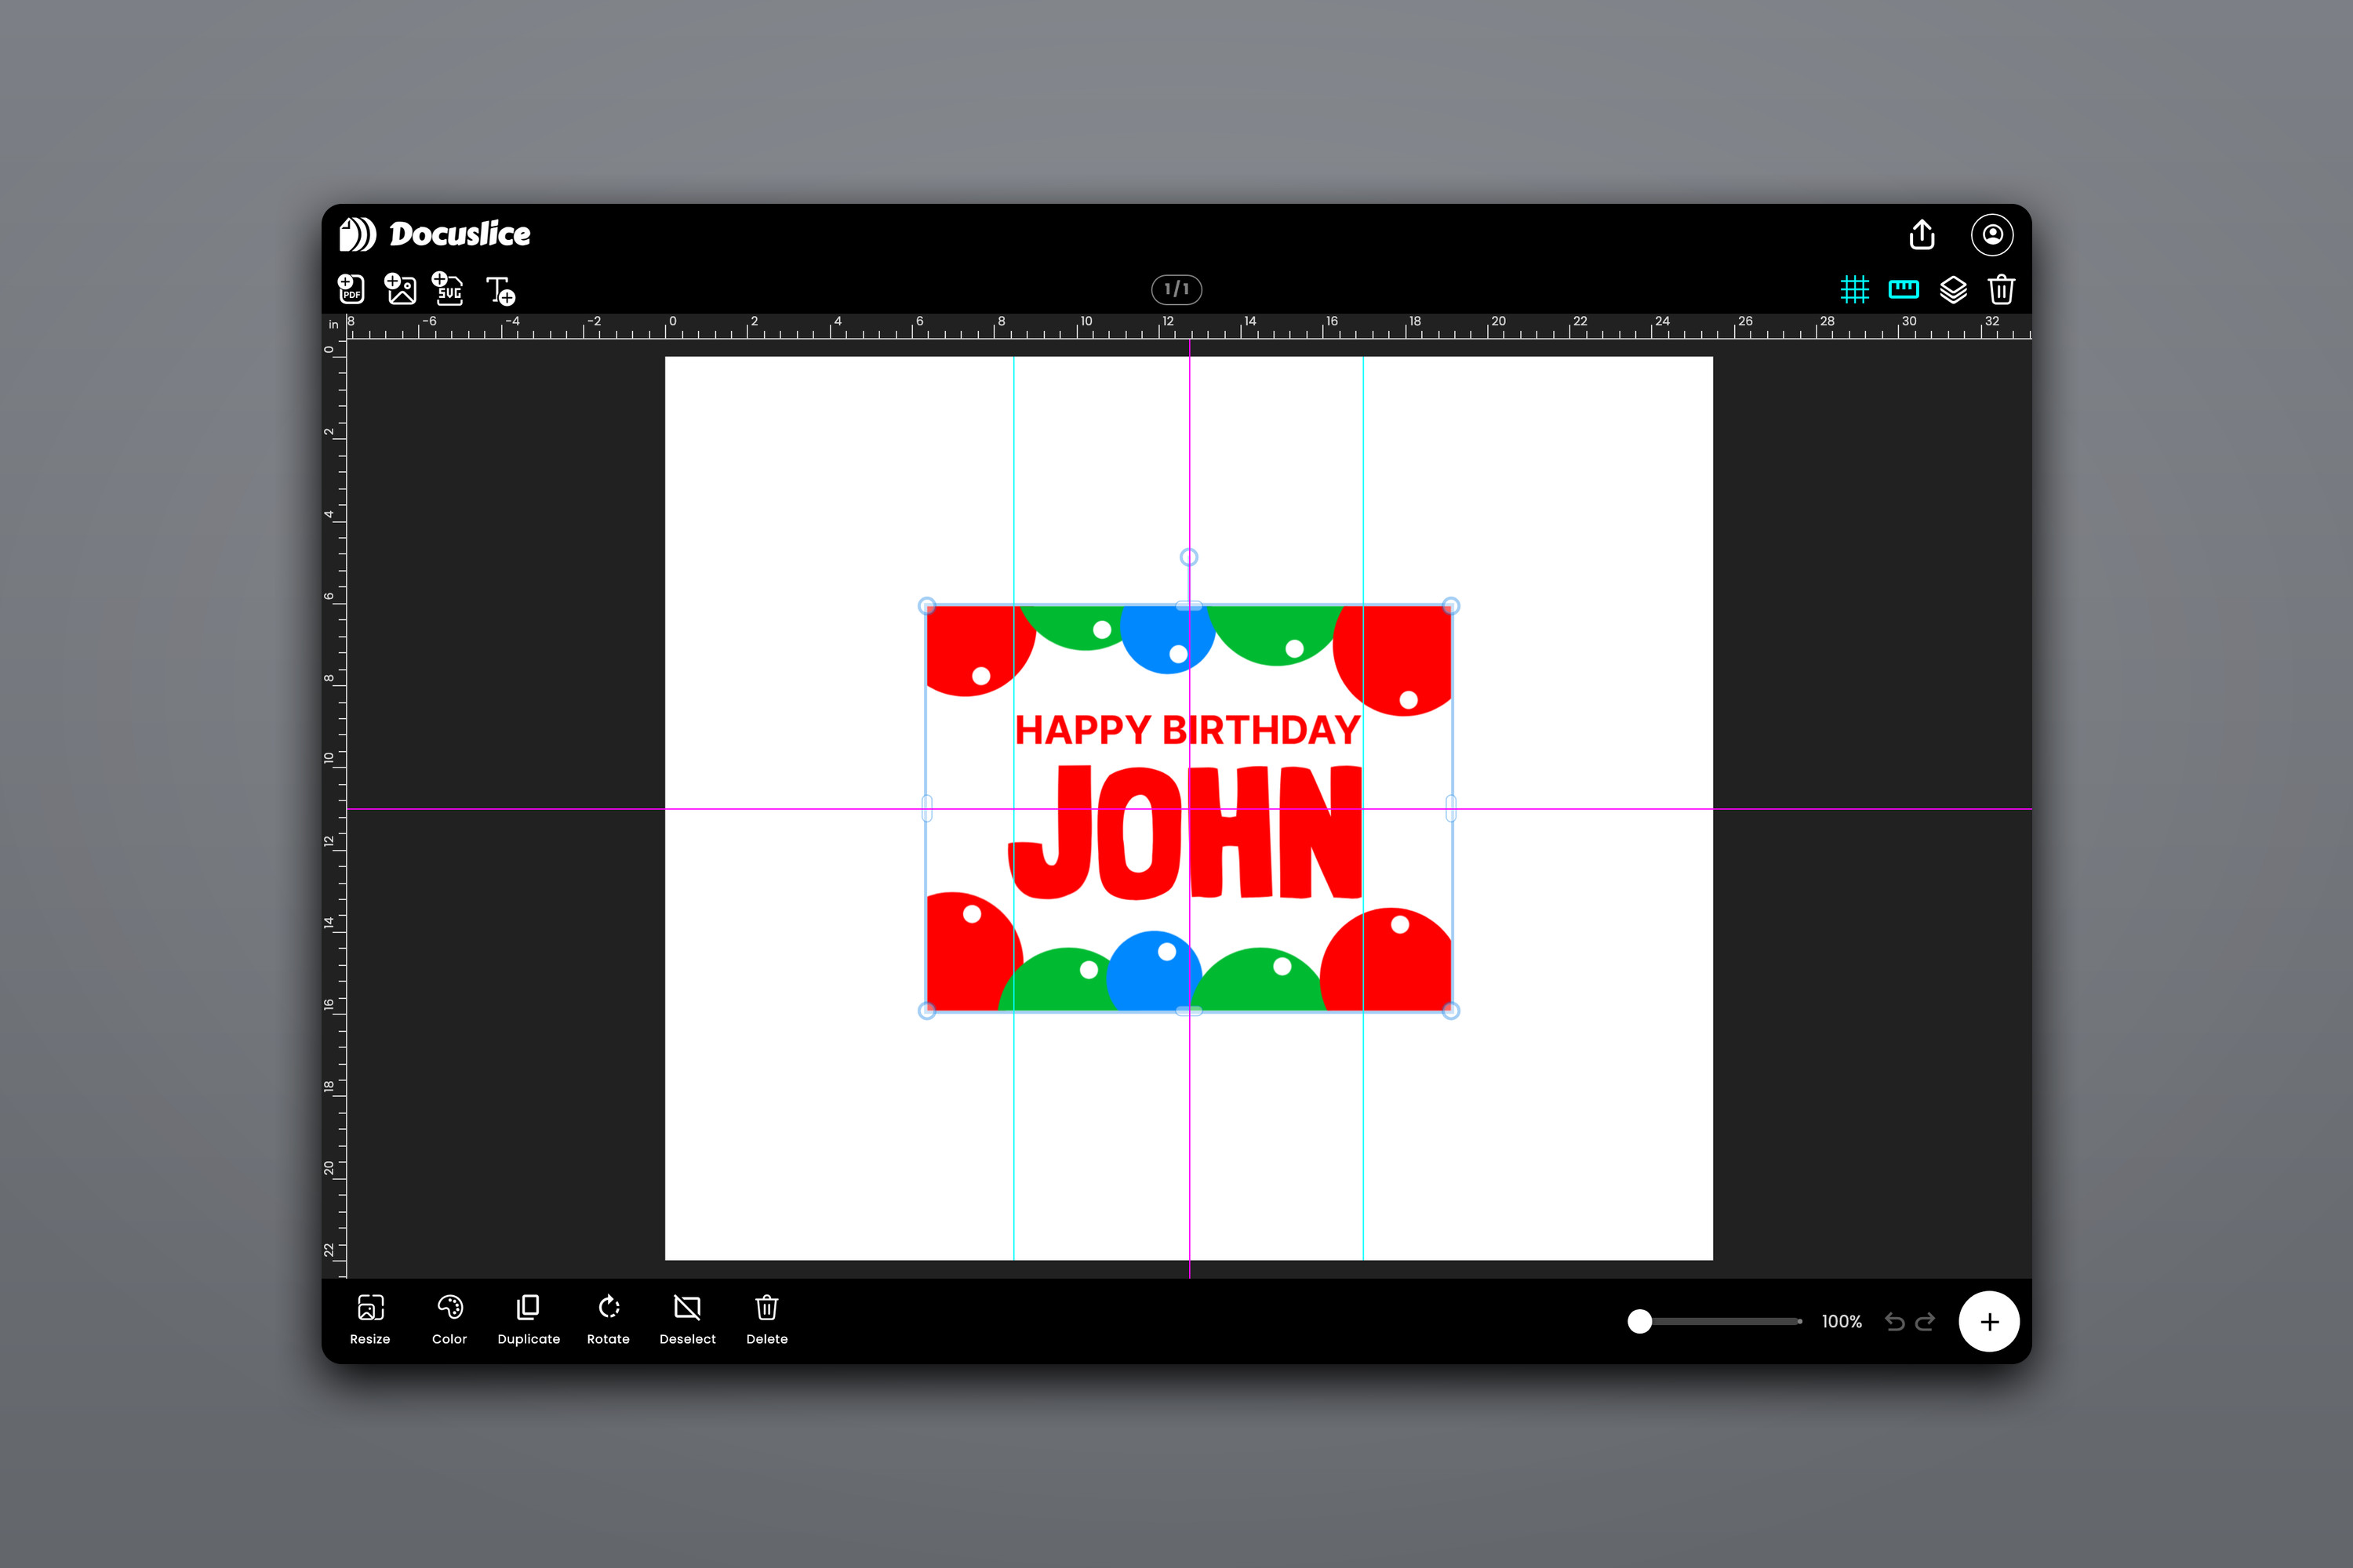Click the Add Text tool icon
This screenshot has width=2353, height=1568.
click(501, 291)
